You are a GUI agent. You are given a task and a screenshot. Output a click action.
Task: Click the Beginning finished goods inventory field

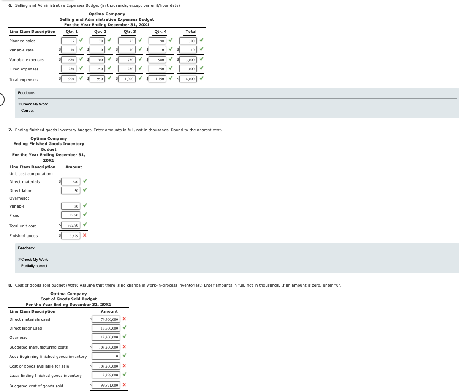106,356
